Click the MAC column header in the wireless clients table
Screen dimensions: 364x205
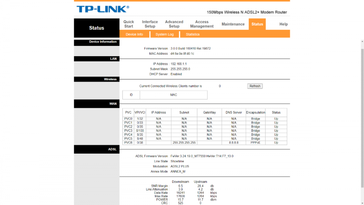coord(174,95)
